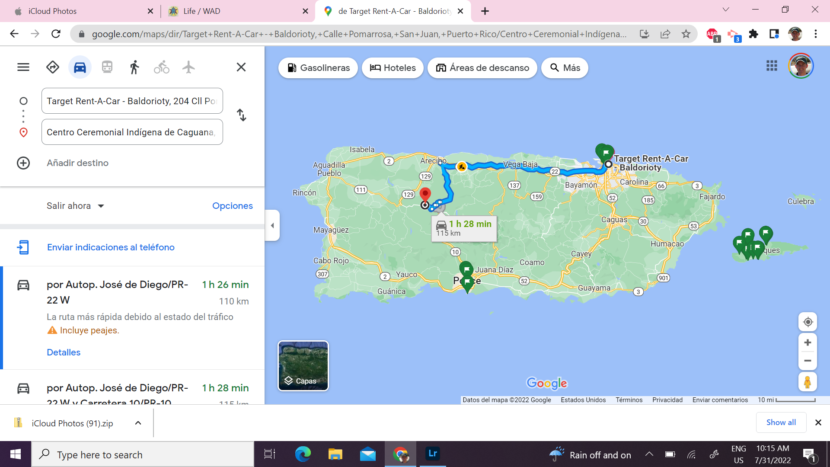The height and width of the screenshot is (467, 830).
Task: Select the 1 h 26 min route option
Action: tap(132, 318)
